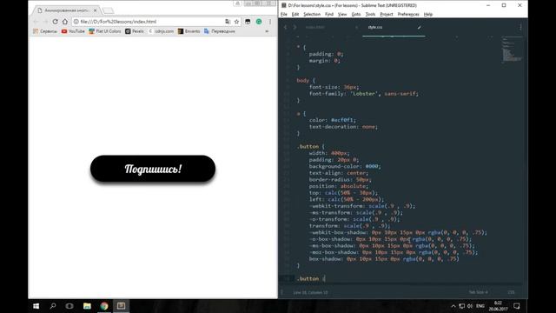Open the Переводчик bookmark
The image size is (556, 313).
pos(220,31)
